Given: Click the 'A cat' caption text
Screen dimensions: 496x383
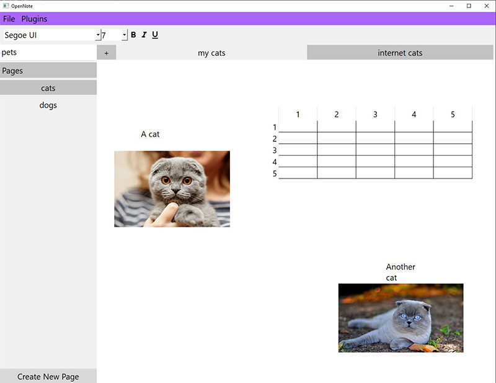Looking at the screenshot, I should [150, 134].
